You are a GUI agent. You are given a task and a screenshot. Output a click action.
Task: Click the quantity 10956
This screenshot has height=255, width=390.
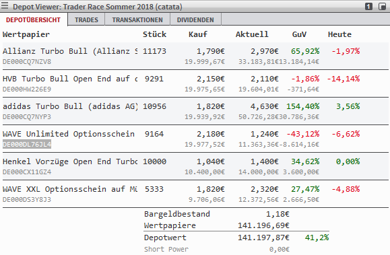154,106
